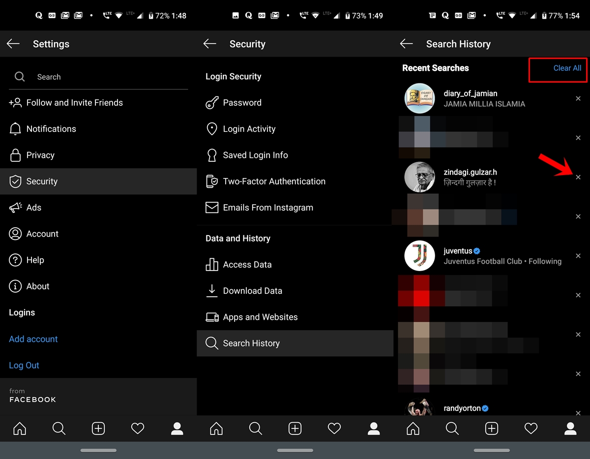This screenshot has width=590, height=459.
Task: Tap Profile icon on Settings screen
Action: [x=177, y=428]
